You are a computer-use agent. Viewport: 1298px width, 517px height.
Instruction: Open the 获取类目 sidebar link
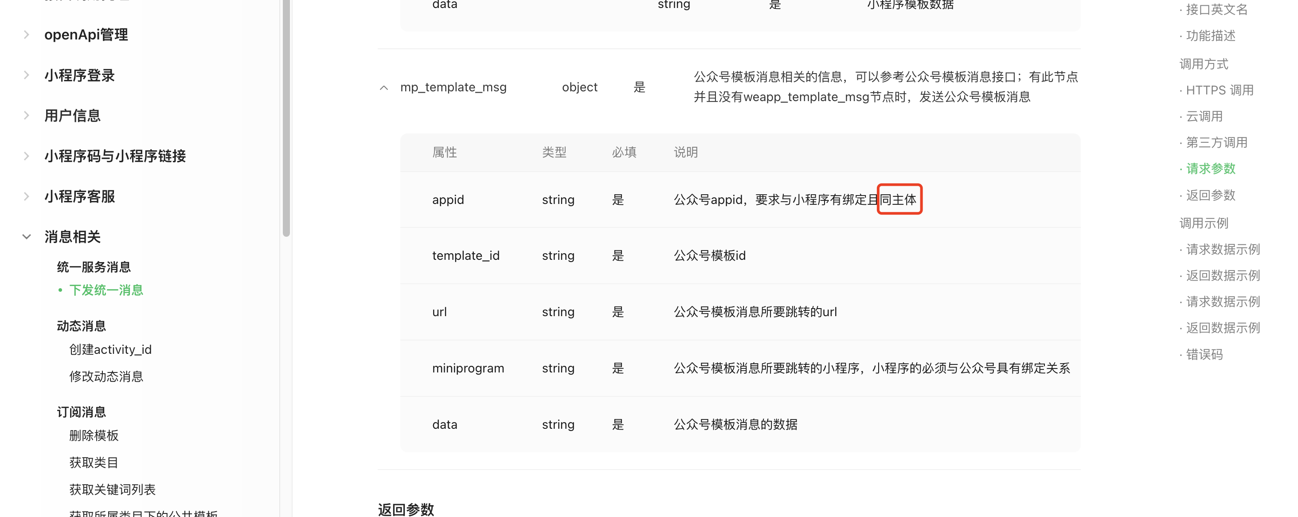94,462
